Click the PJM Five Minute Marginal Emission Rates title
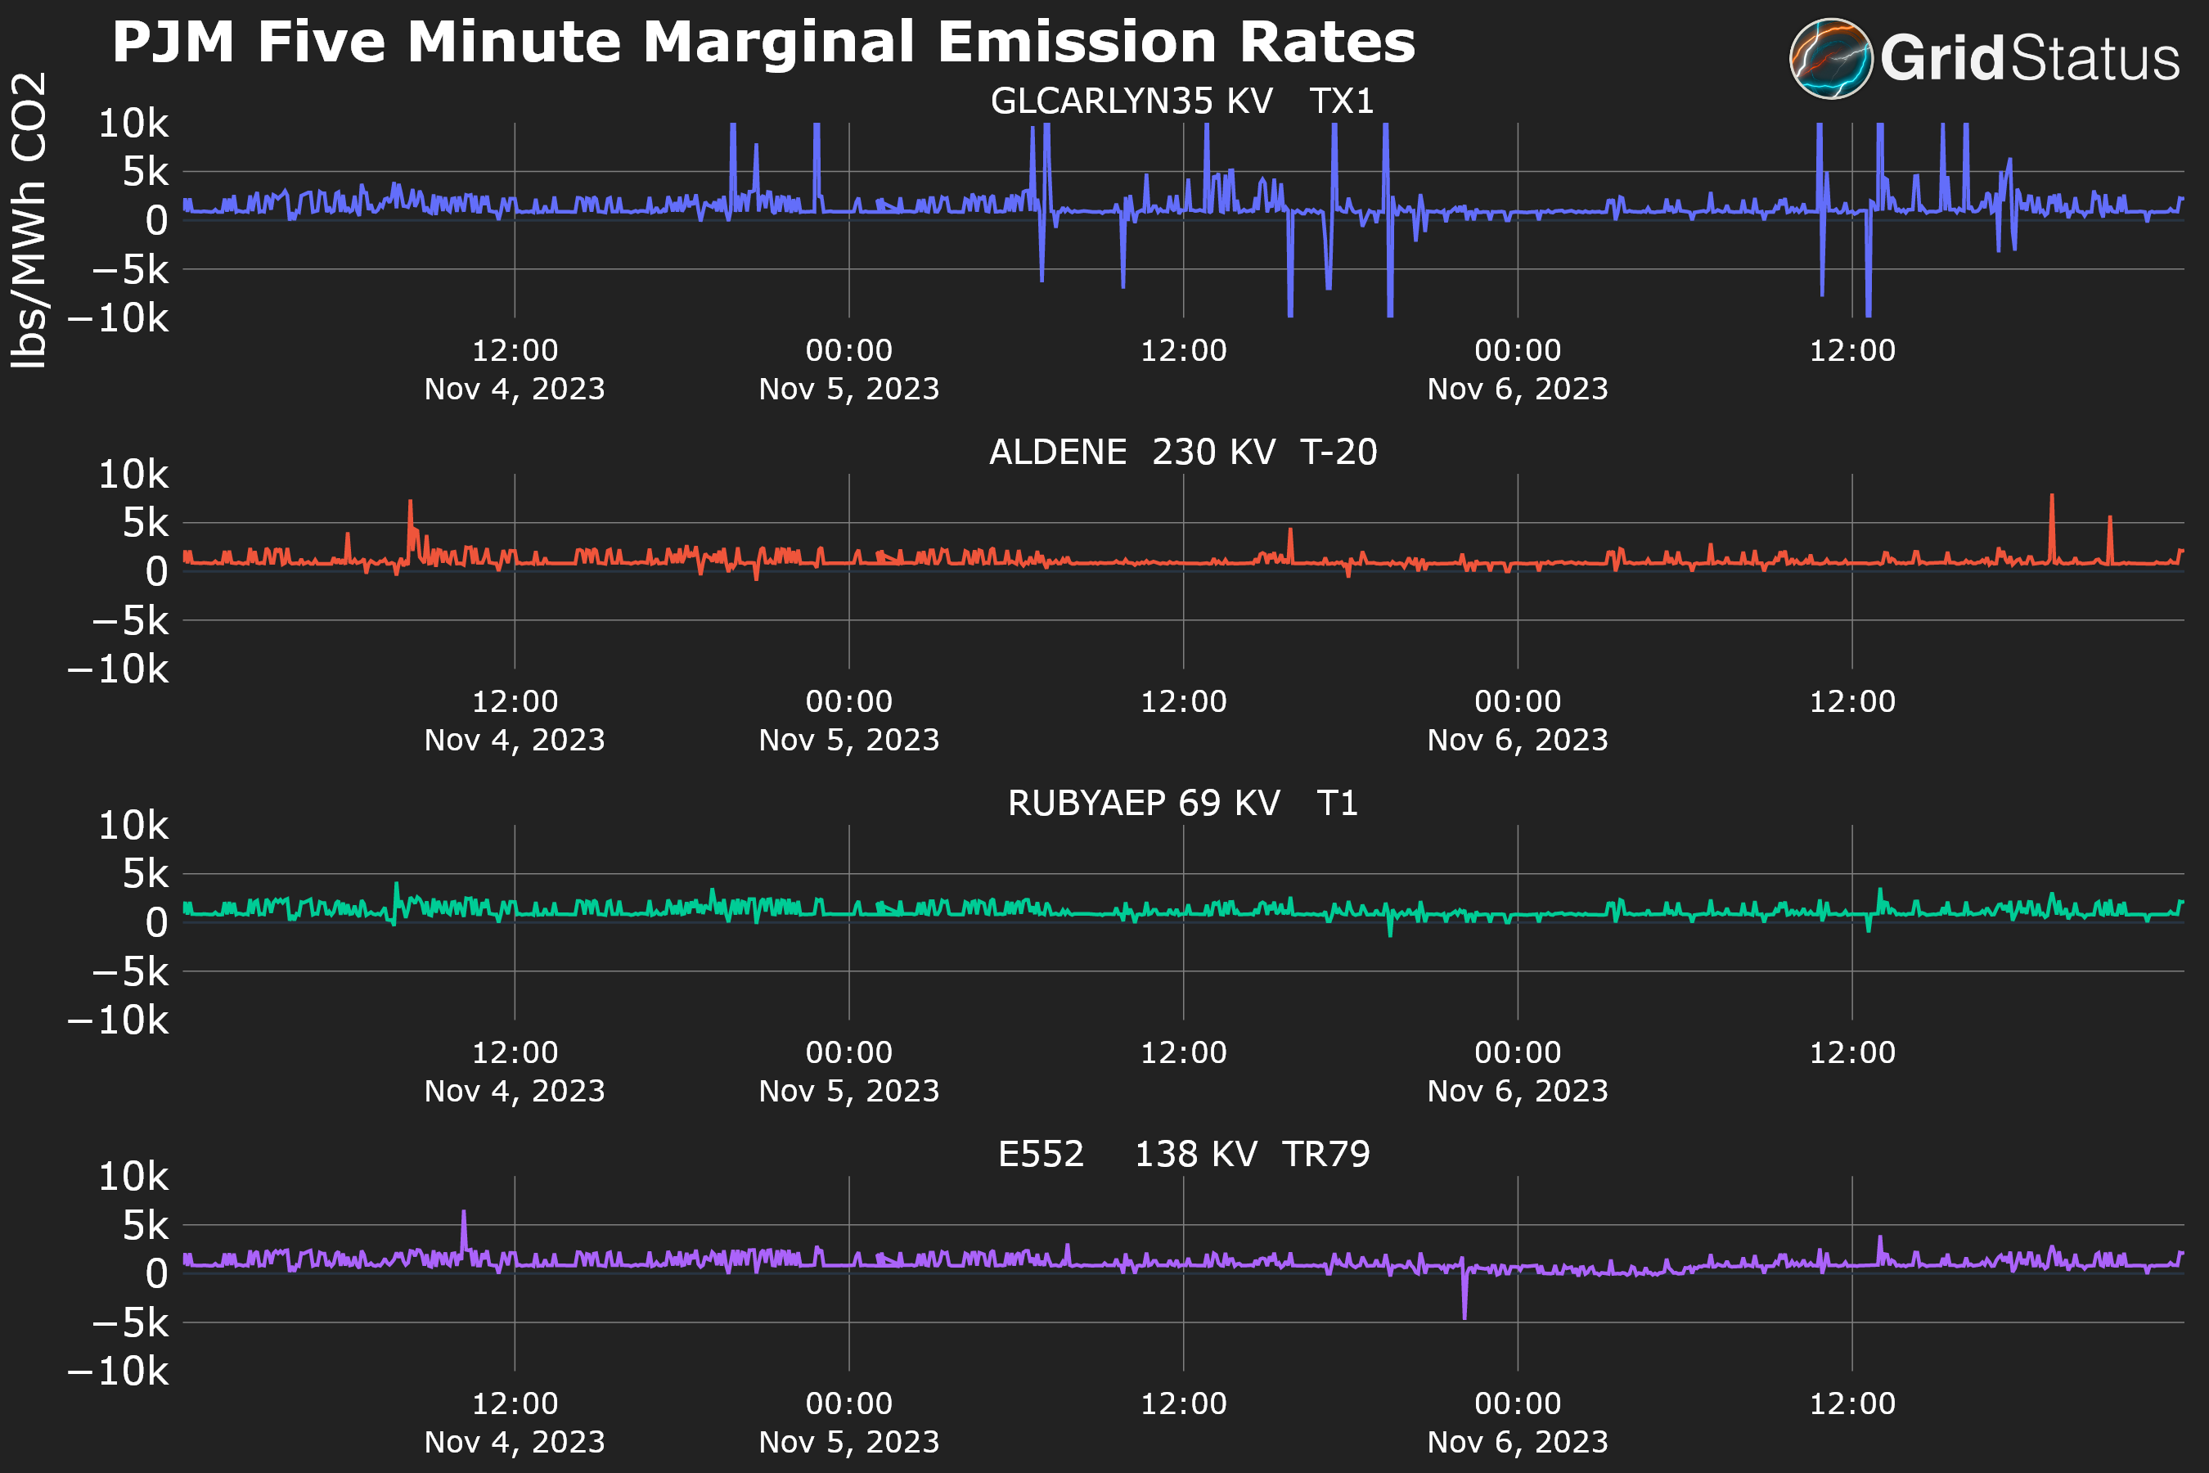Screen dimensions: 2209x1473 763,43
